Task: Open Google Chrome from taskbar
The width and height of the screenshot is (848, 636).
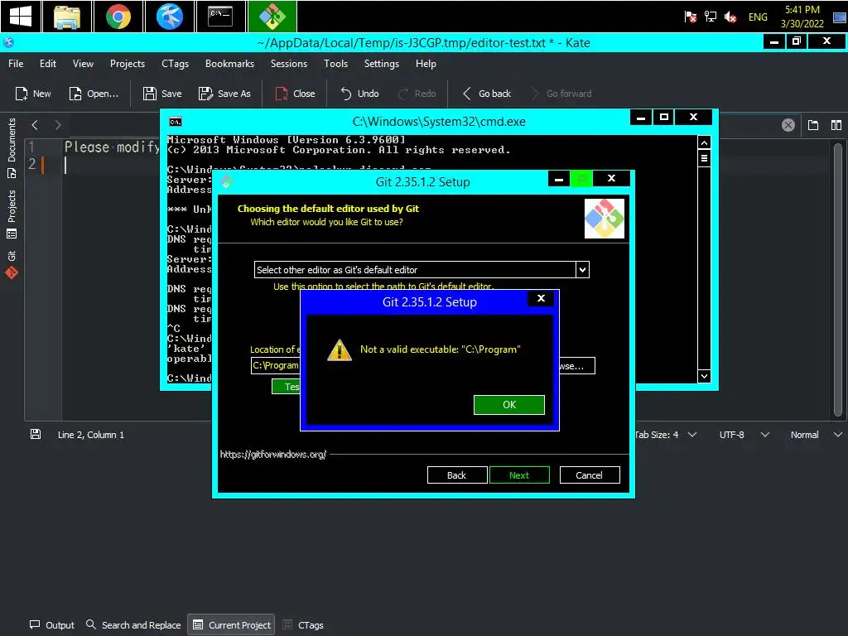Action: coord(118,17)
